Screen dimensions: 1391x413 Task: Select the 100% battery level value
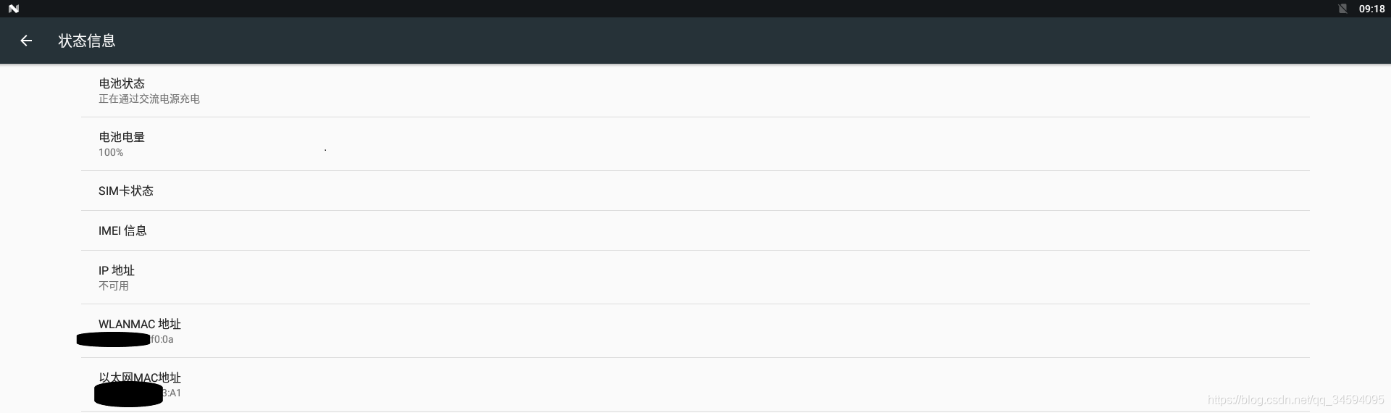point(111,152)
